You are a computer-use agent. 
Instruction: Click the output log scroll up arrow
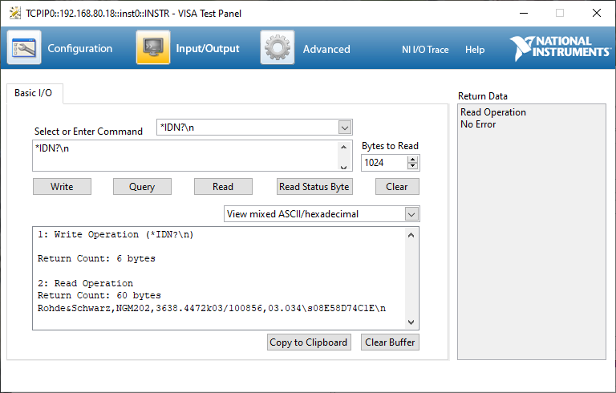tap(411, 236)
